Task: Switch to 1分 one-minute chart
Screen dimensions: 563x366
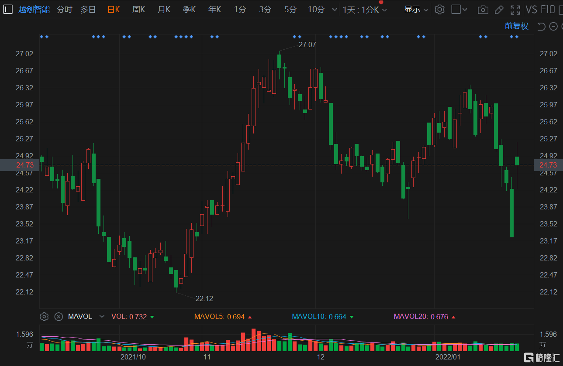Action: tap(240, 9)
